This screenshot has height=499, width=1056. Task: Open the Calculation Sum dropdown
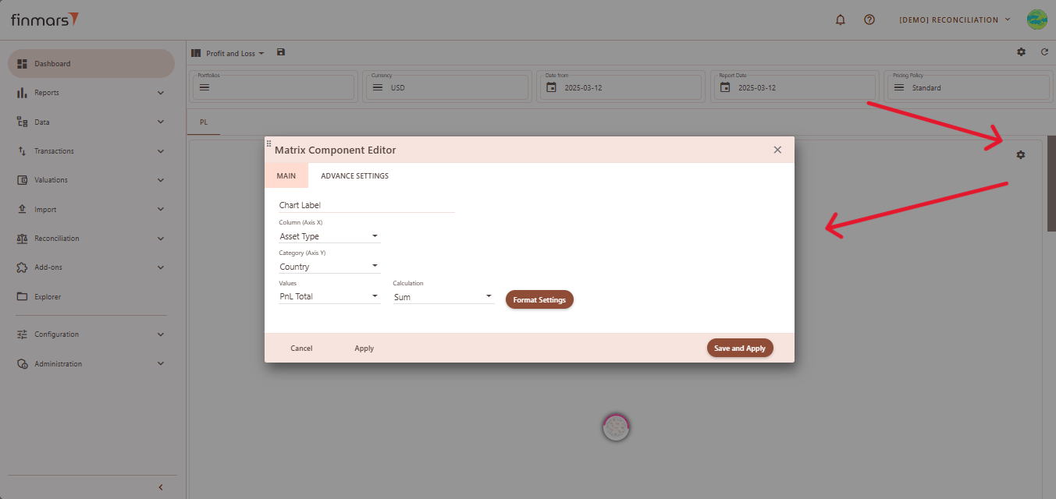(443, 297)
